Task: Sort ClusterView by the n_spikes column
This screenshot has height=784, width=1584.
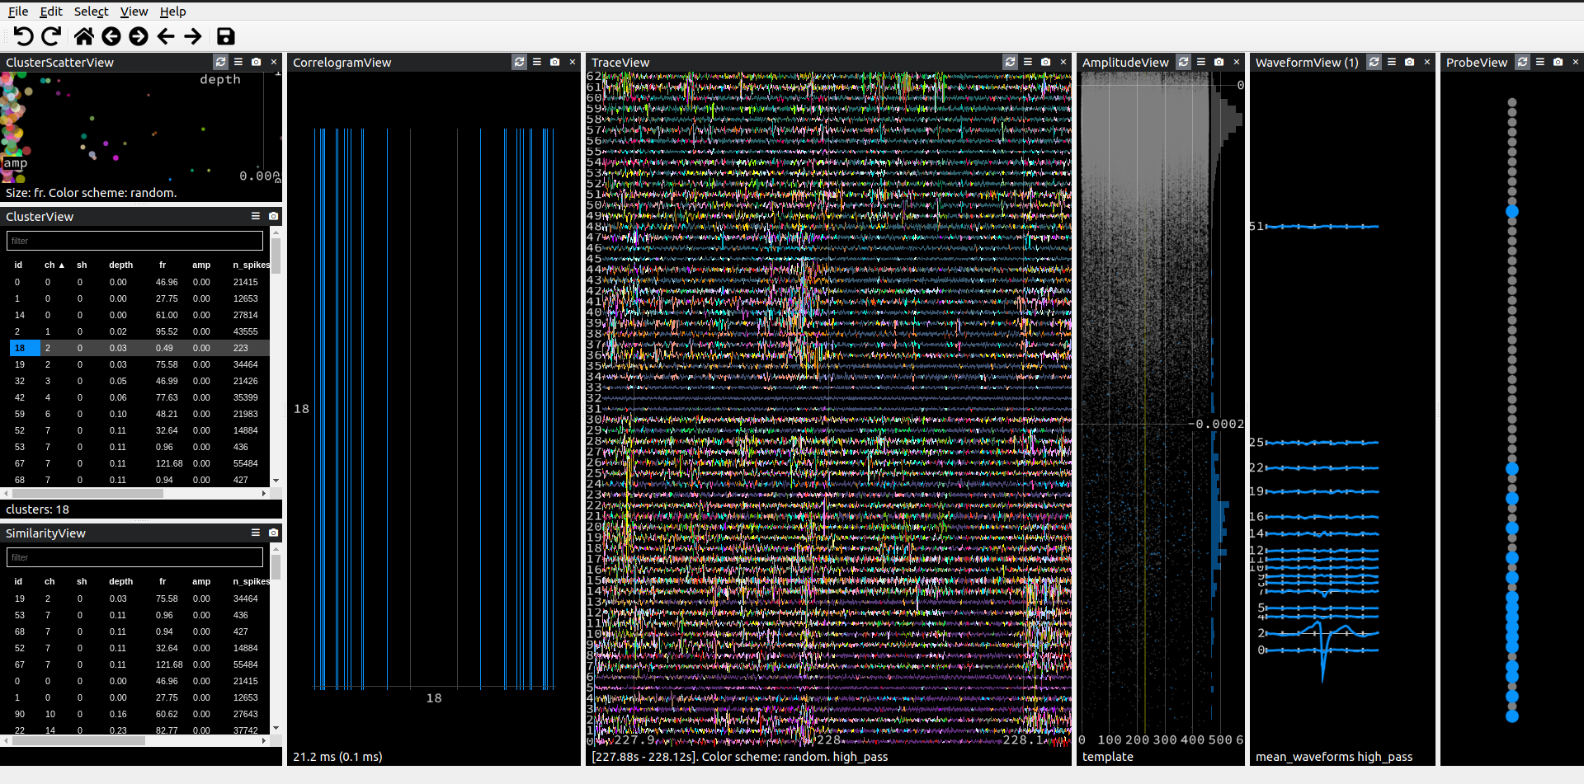Action: [251, 265]
